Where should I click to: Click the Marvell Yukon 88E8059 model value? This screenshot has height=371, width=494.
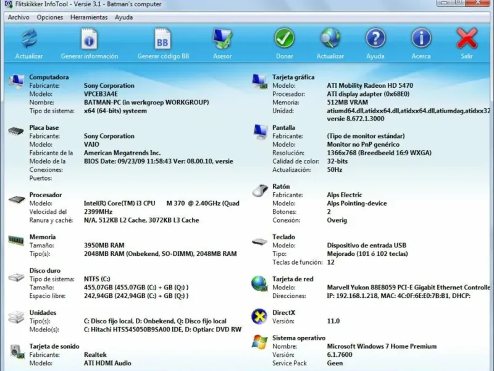coord(408,288)
